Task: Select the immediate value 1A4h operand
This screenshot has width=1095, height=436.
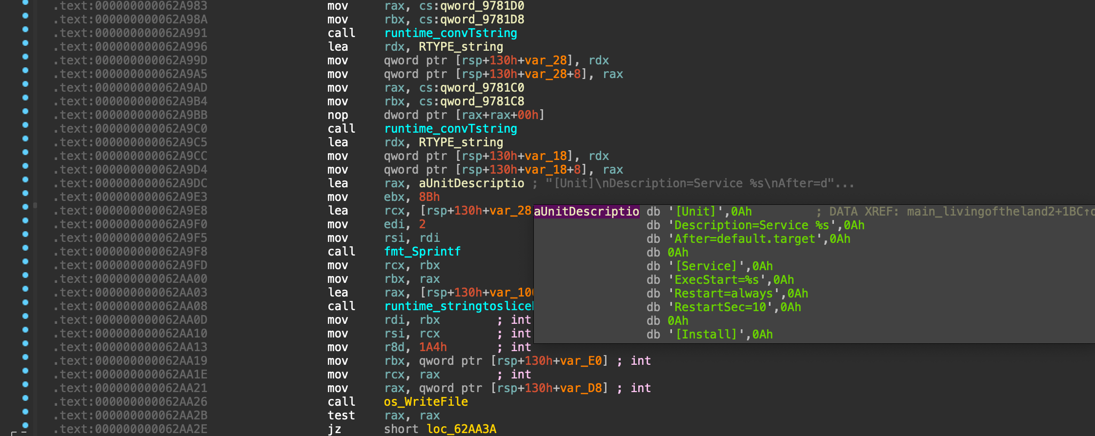Action: (x=433, y=347)
